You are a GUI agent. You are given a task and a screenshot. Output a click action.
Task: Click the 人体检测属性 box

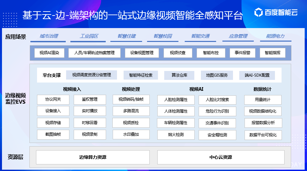pos(176,111)
